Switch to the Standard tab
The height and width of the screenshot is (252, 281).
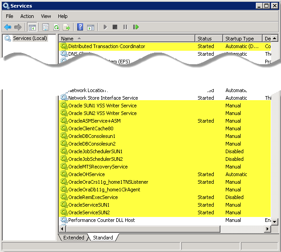coord(103,238)
